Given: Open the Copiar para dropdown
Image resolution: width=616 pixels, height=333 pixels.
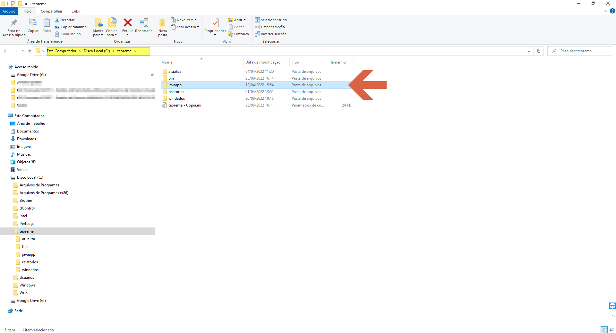Looking at the screenshot, I should (111, 28).
